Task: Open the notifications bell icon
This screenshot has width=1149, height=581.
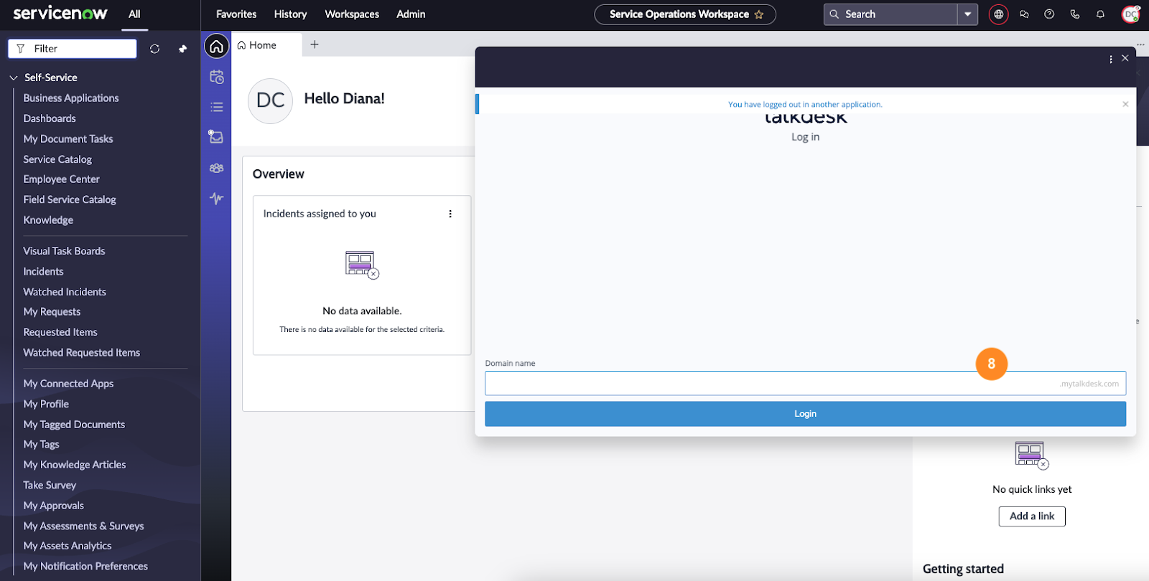Action: coord(1100,14)
